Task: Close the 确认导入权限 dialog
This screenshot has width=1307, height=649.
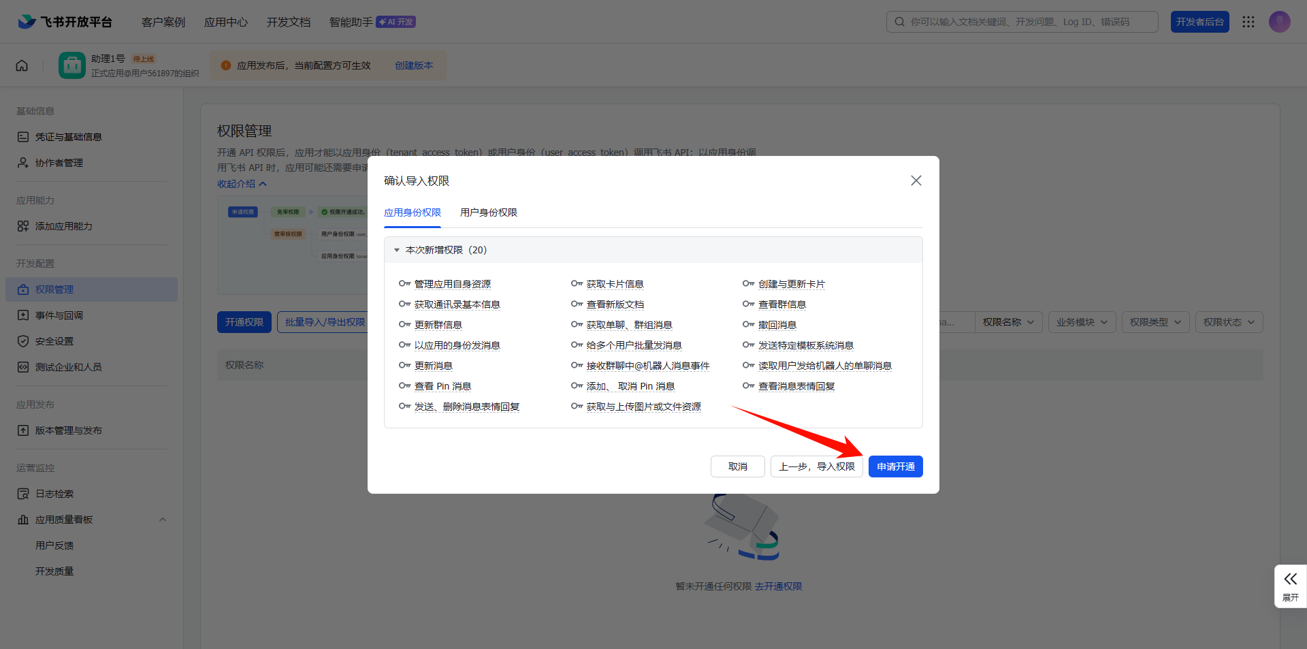Action: pos(916,180)
